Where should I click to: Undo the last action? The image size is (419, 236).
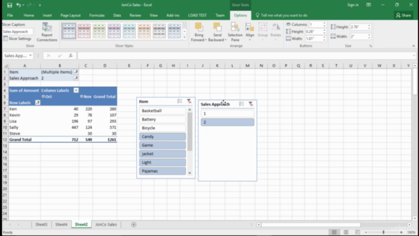click(x=18, y=5)
